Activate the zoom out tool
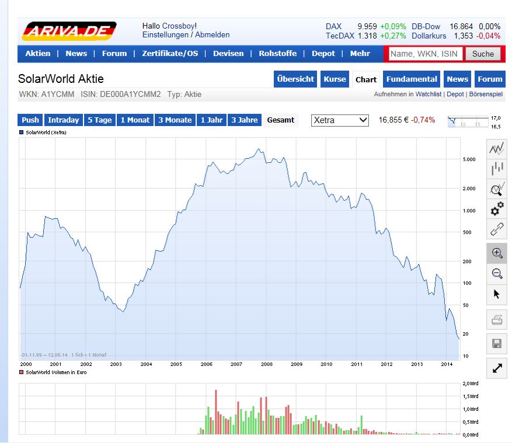Viewport: 512px width, 443px height. click(497, 273)
